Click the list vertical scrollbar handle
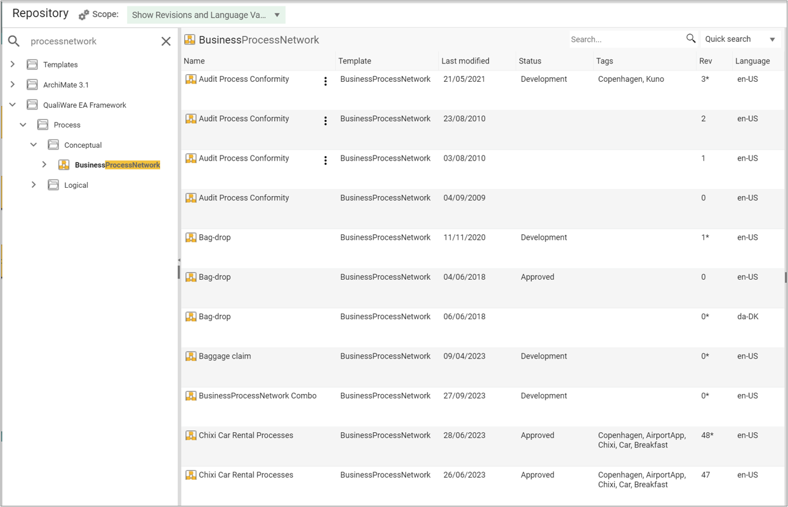 (x=785, y=277)
